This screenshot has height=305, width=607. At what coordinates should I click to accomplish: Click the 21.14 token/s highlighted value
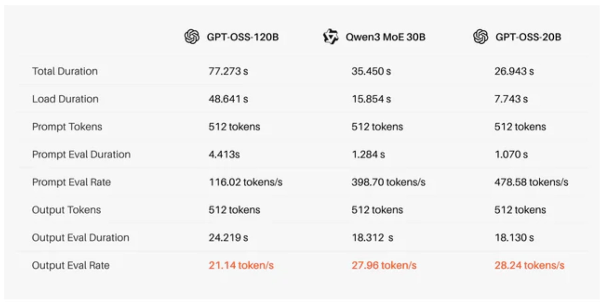click(241, 265)
